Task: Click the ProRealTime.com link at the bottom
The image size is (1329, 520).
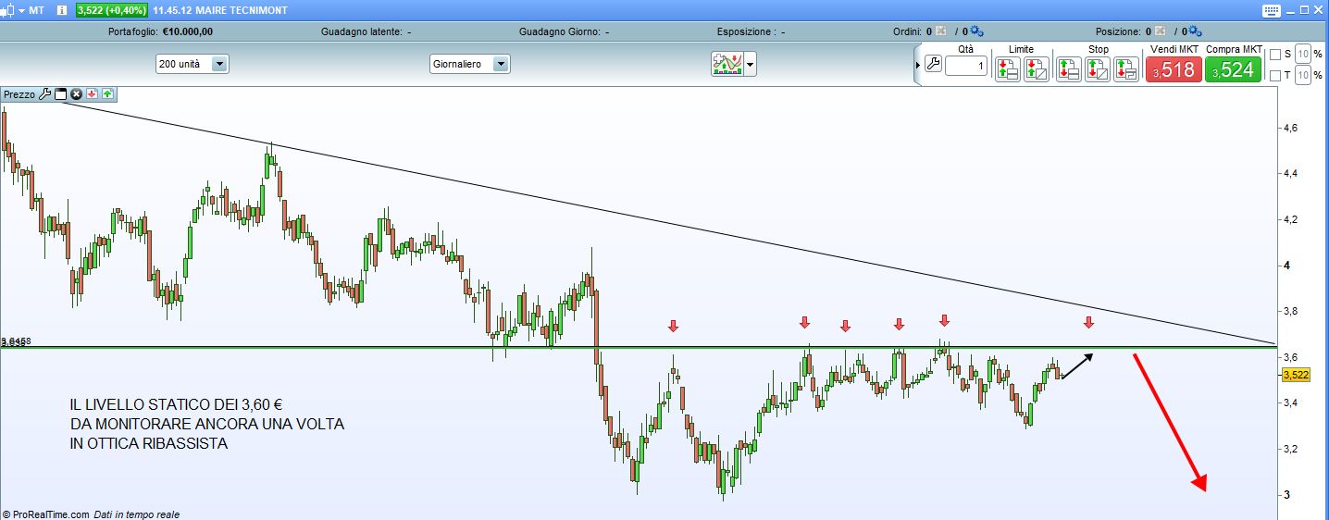Action: [x=51, y=514]
